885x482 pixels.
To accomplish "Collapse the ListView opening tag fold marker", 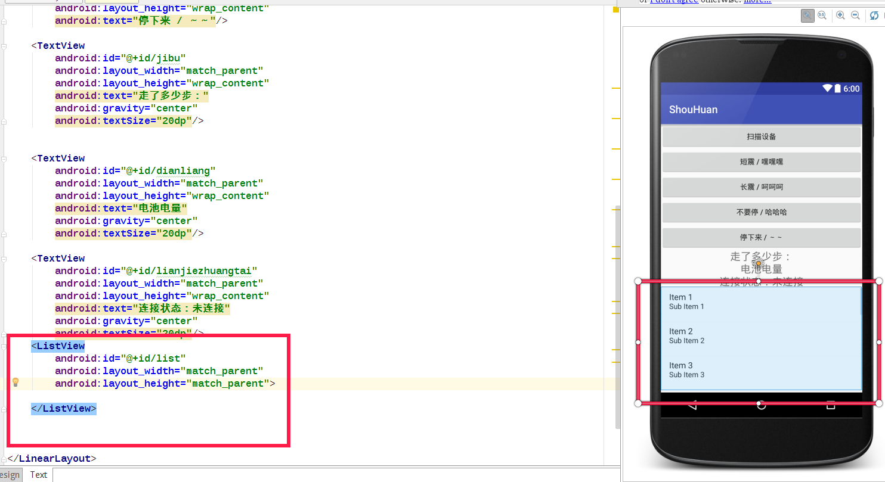I will (5, 346).
